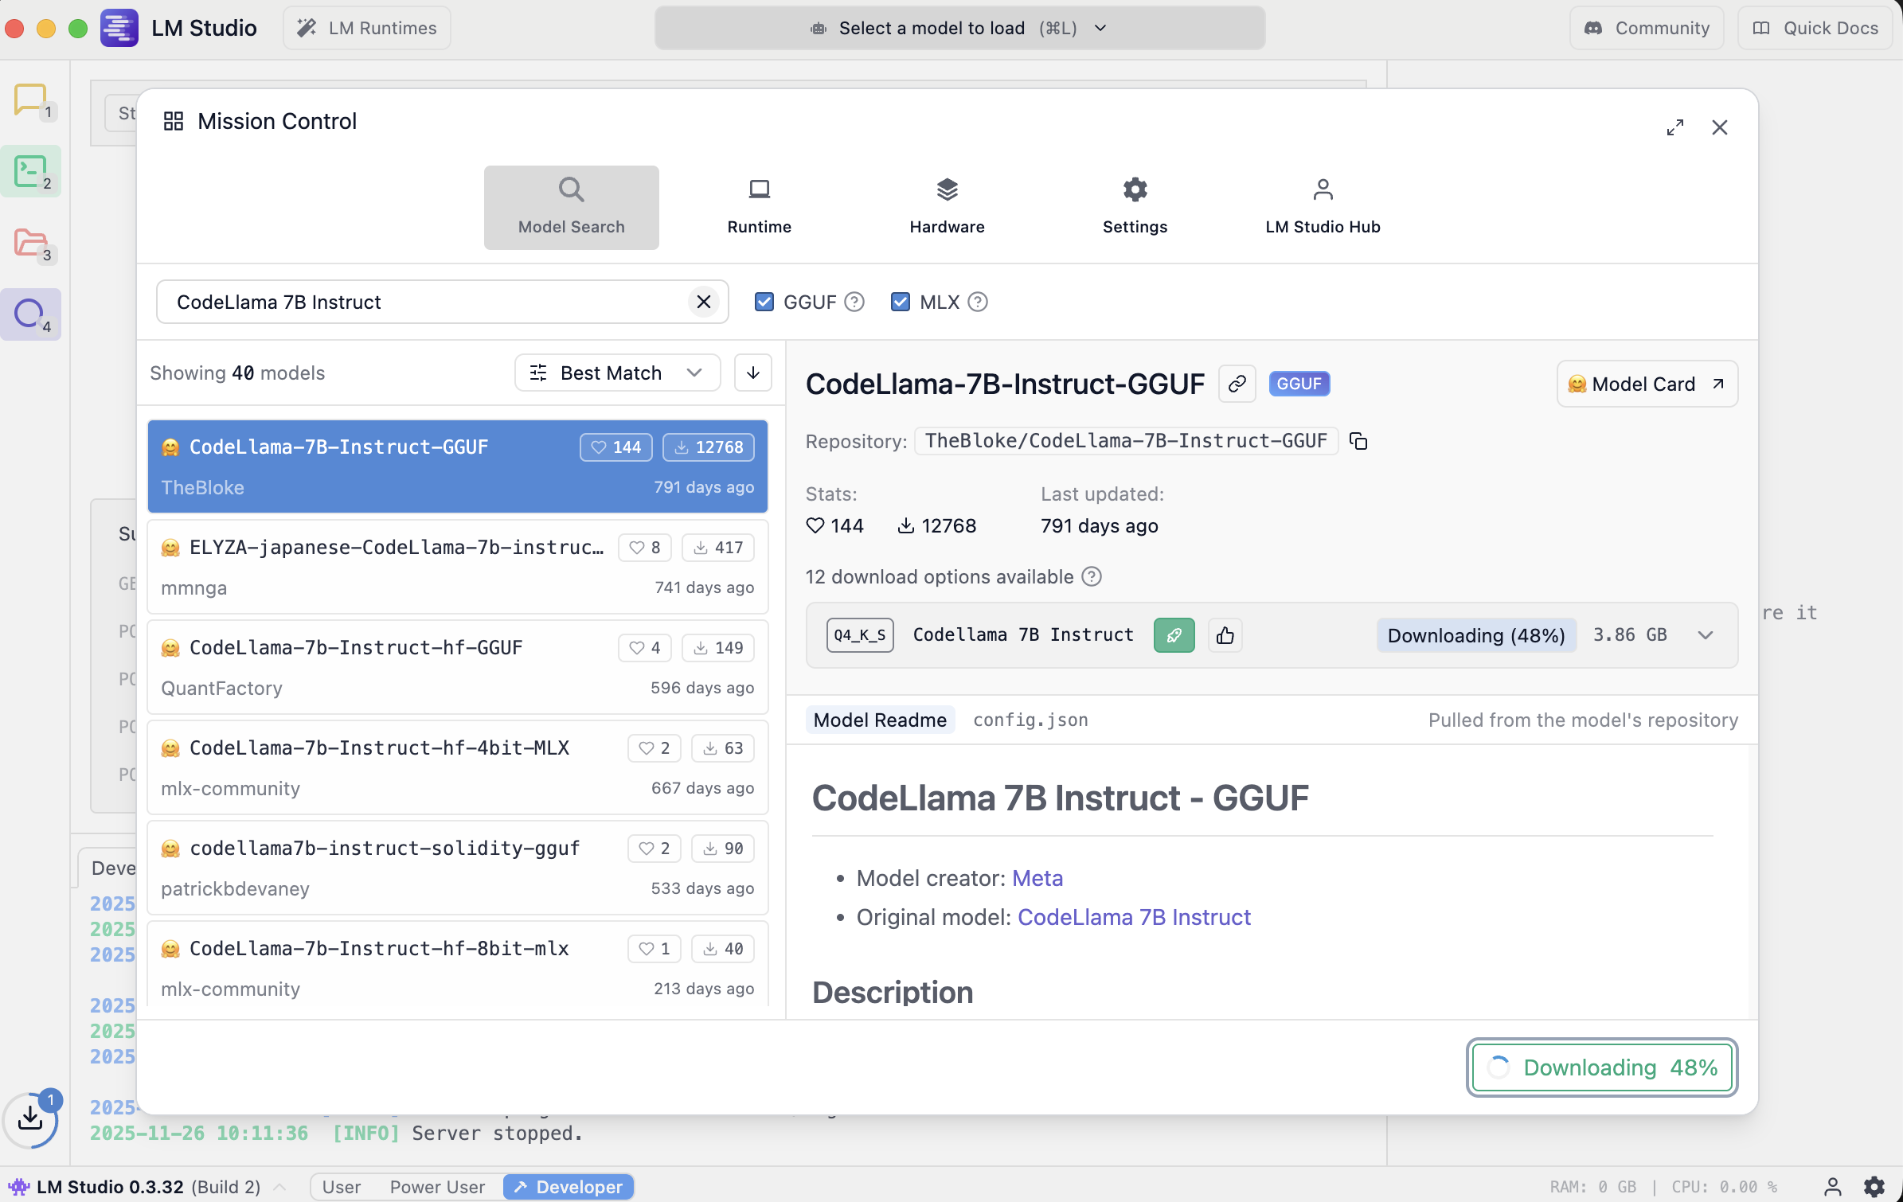Open the Chat sidebar icon
Viewport: 1903px width, 1202px height.
tap(30, 101)
